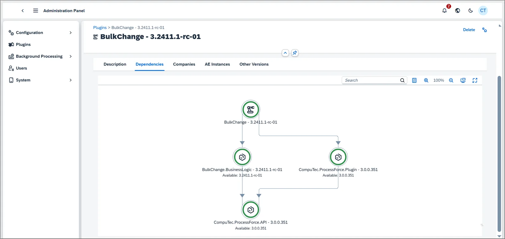Expand Background Processing chevron
The width and height of the screenshot is (505, 239).
point(70,56)
